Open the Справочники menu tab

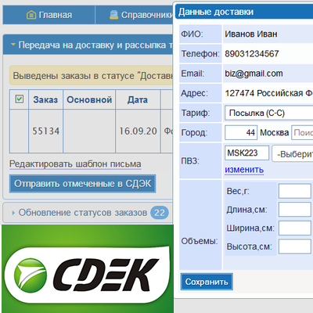click(x=135, y=15)
